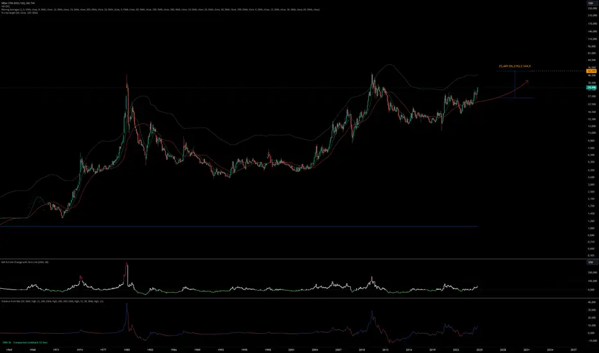The image size is (599, 353).
Task: Click the -10,000 level in Distance pane
Action: [x=592, y=340]
